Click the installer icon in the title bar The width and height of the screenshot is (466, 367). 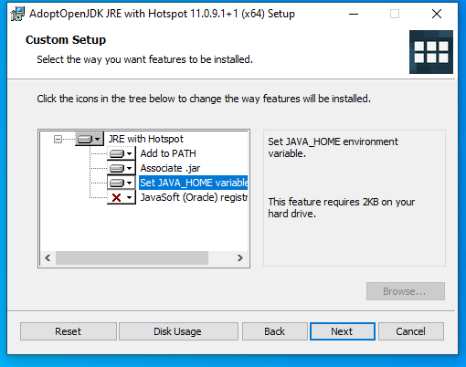point(17,14)
